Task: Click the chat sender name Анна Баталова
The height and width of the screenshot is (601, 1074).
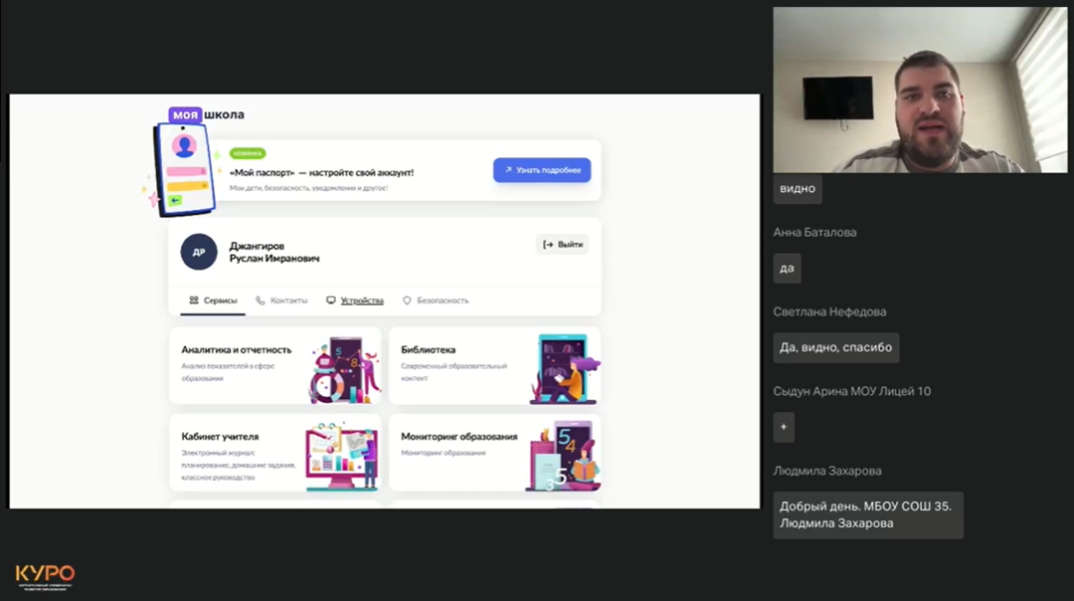Action: (x=814, y=232)
